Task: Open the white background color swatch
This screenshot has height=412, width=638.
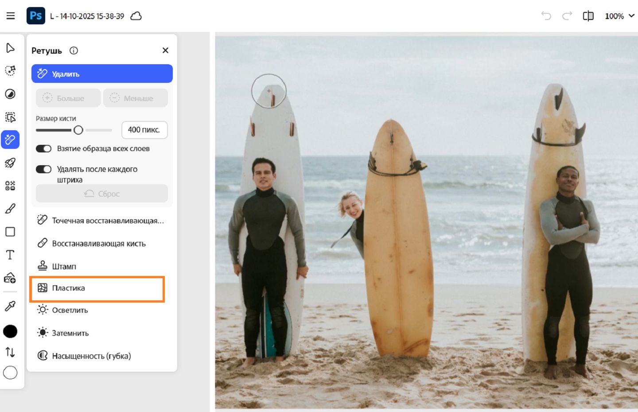Action: pos(10,373)
